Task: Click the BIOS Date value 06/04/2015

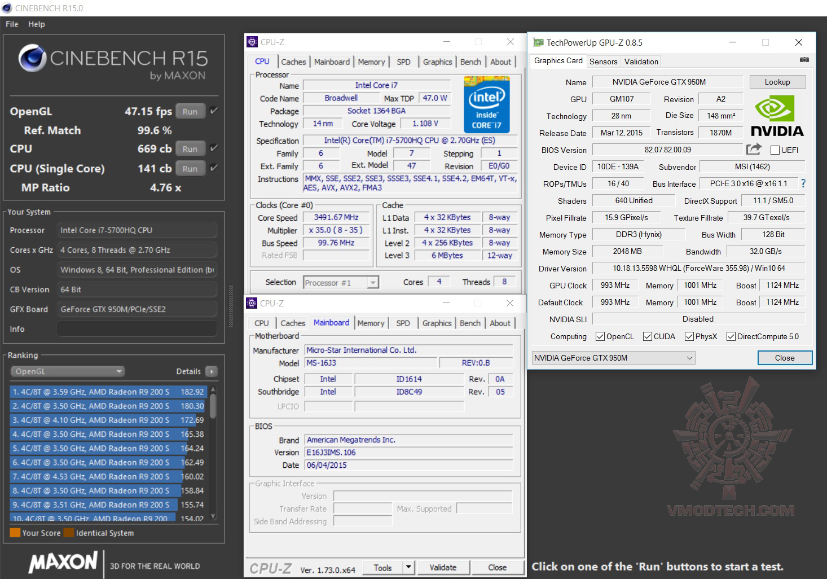Action: (409, 466)
